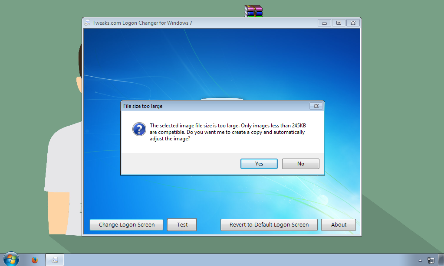The width and height of the screenshot is (444, 266).
Task: Click the Test button
Action: 182,225
